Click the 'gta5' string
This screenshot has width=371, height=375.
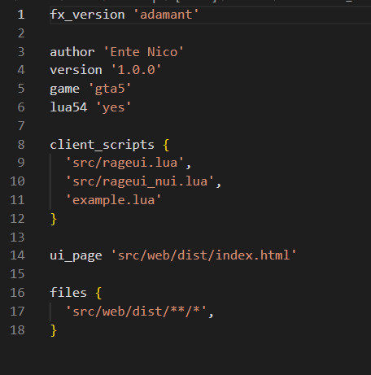point(110,89)
